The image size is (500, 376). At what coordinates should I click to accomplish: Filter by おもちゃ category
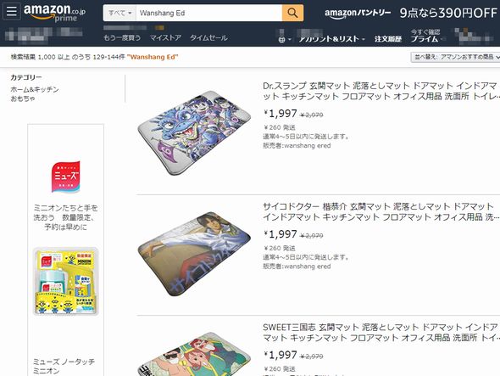click(23, 98)
